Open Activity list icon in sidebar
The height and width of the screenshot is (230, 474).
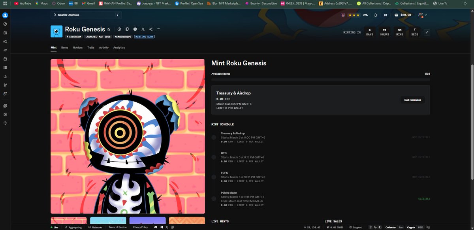pos(5,68)
